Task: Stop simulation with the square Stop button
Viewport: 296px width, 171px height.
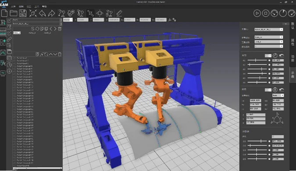Action: [x=266, y=13]
